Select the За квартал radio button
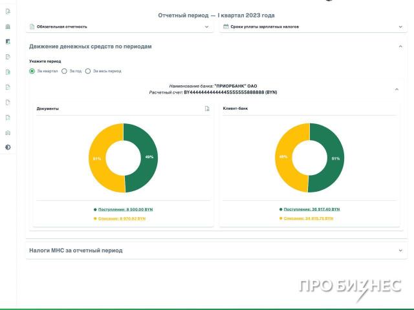 tap(32, 71)
